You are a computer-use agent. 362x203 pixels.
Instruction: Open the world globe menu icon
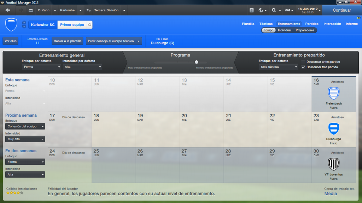pos(261,10)
